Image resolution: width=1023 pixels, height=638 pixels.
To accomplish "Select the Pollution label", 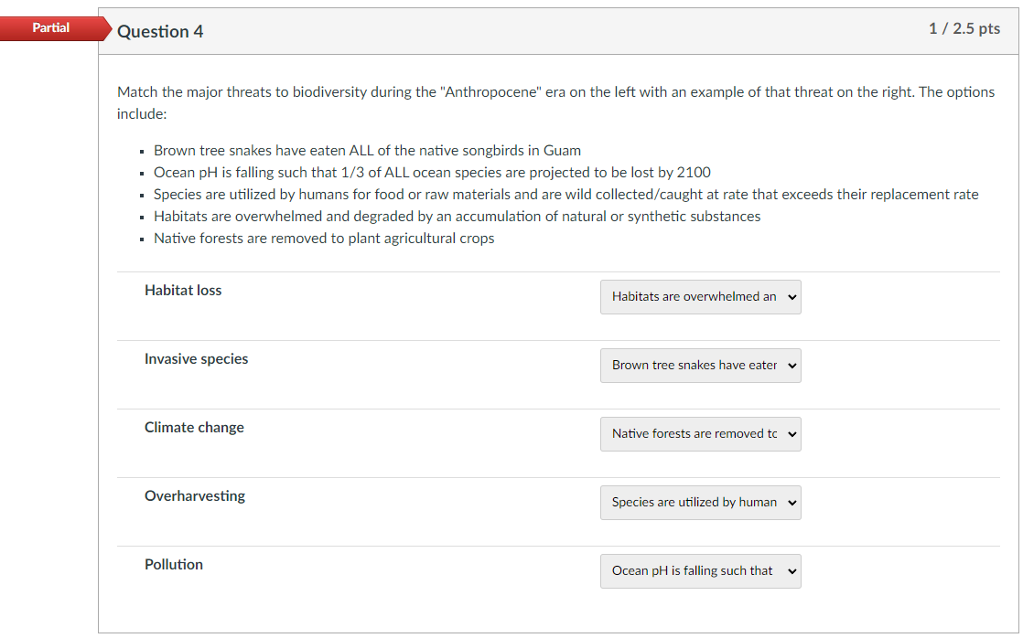I will (174, 565).
